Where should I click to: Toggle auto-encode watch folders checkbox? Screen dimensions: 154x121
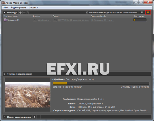[x=87, y=12]
